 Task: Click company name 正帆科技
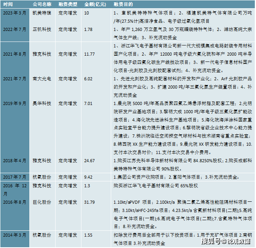point(42,29)
